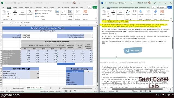
Task: Open the Cells group in Excel
Action: pyautogui.click(x=57, y=13)
